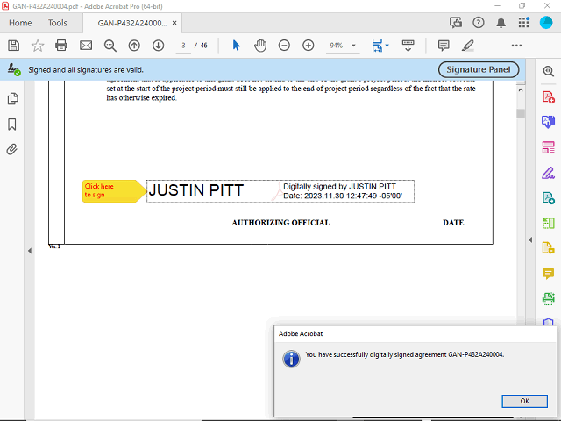Open the 94% zoom level dropdown
Screen dimensions: 561x421
[343, 45]
